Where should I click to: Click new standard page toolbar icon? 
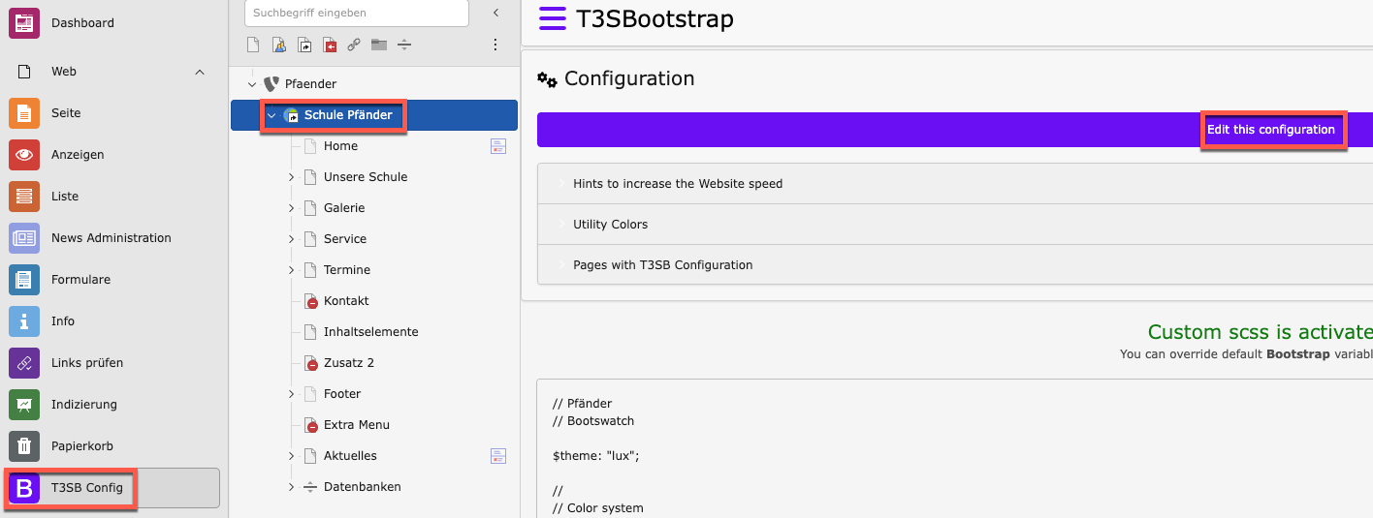pyautogui.click(x=253, y=45)
